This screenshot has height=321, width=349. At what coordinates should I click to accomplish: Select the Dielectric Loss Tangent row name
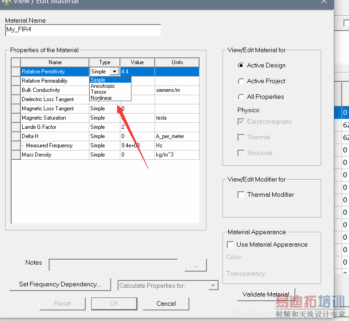(55, 99)
